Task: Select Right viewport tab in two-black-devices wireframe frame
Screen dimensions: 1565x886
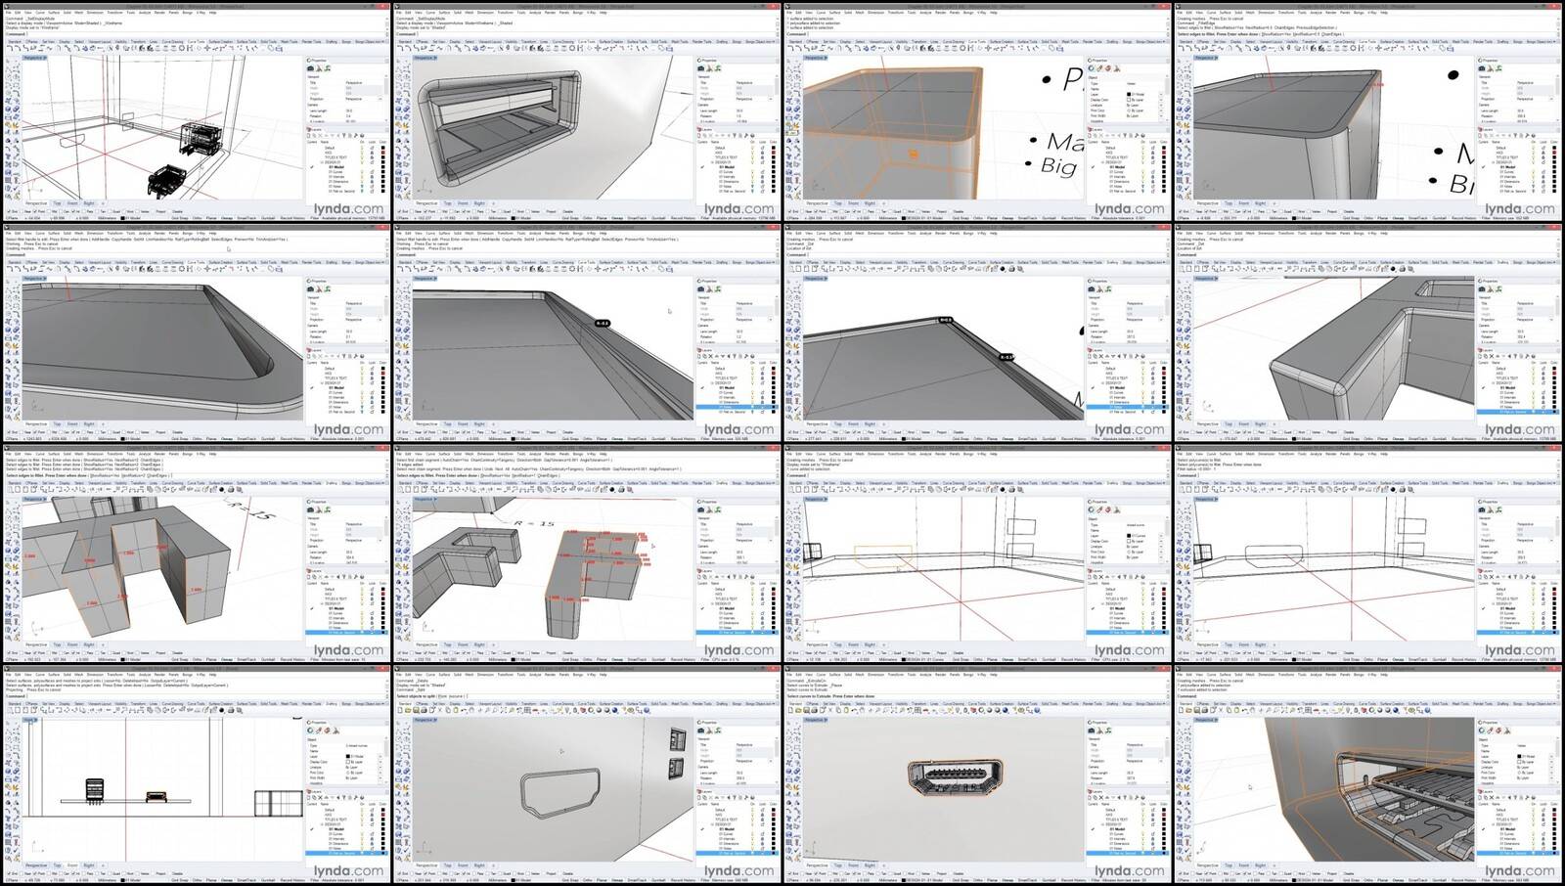Action: [x=89, y=203]
